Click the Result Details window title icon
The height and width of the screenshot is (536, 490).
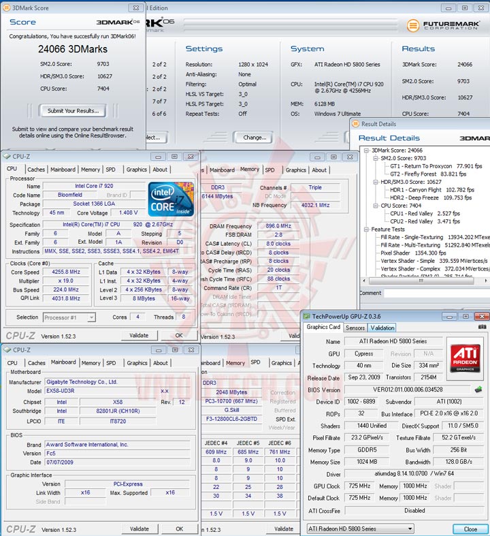(x=355, y=124)
